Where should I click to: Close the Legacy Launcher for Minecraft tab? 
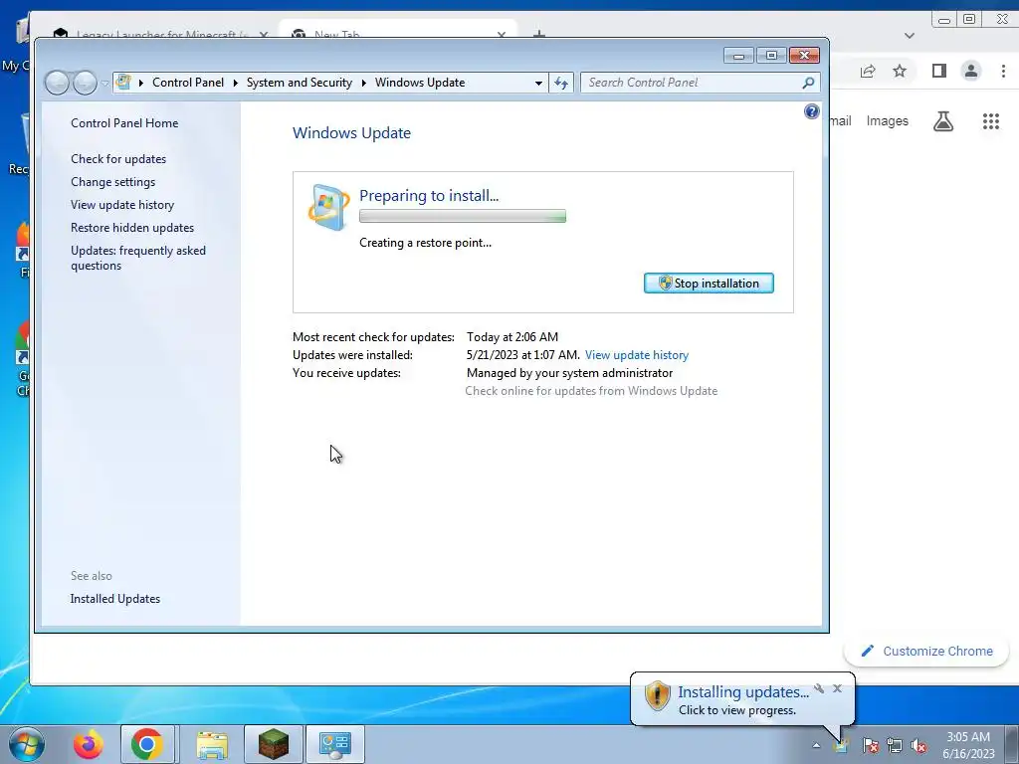coord(263,34)
